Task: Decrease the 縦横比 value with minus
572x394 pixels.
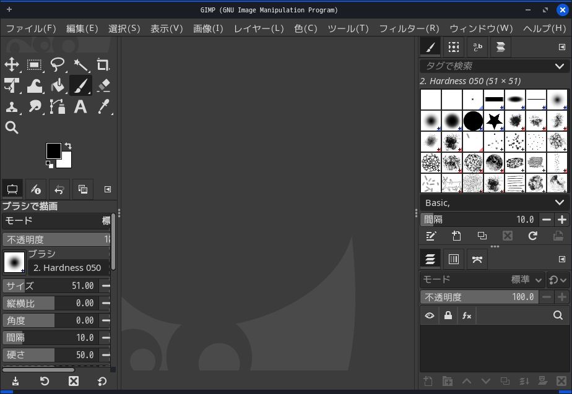Action: [x=106, y=303]
